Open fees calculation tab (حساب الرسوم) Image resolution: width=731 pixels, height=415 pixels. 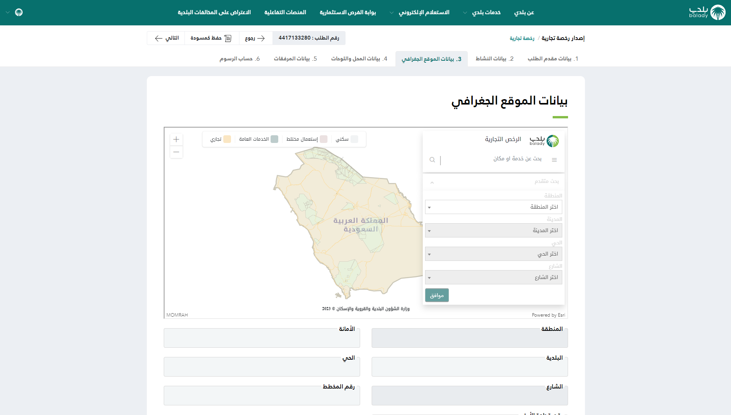point(239,59)
